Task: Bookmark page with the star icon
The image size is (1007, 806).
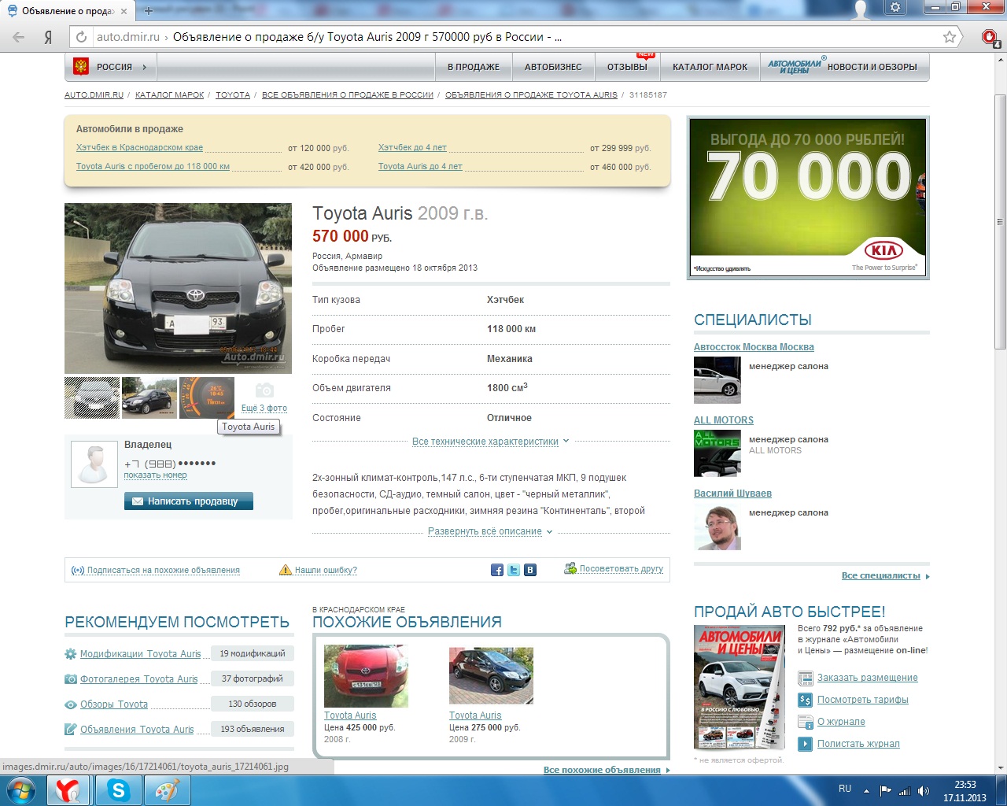Action: click(950, 37)
